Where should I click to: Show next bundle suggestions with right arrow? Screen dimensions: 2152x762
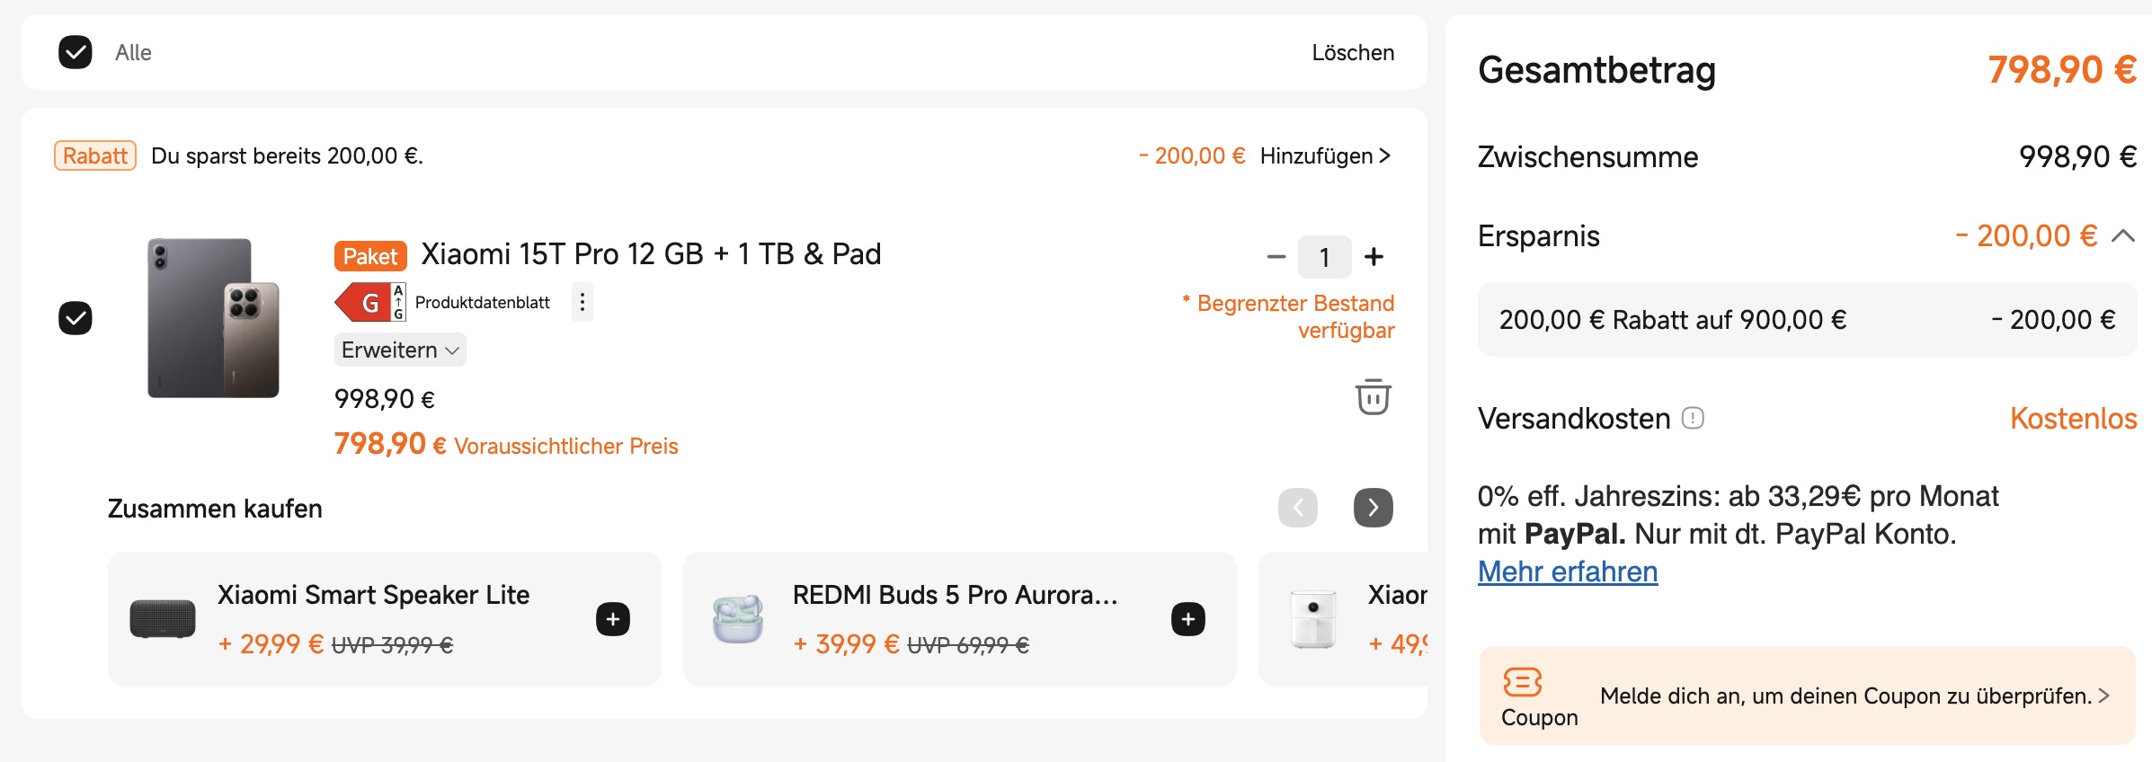(1373, 508)
